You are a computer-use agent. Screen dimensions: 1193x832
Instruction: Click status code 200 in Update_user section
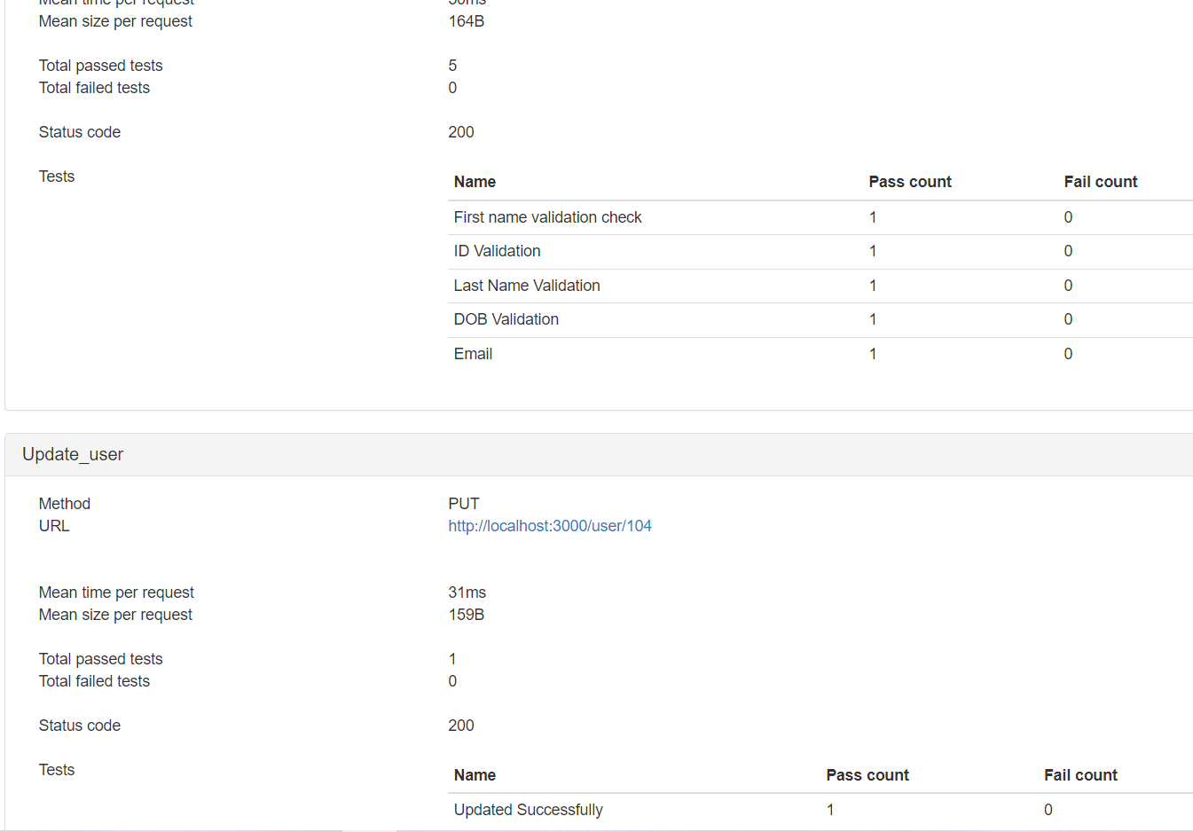pyautogui.click(x=461, y=726)
